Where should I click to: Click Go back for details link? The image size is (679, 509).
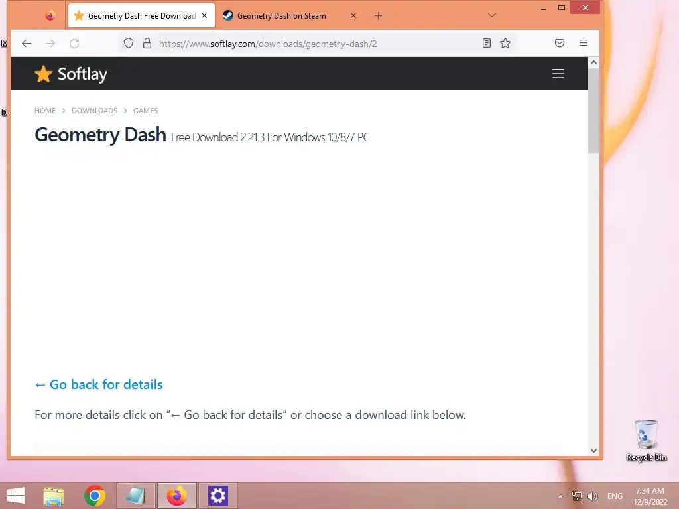tap(99, 384)
